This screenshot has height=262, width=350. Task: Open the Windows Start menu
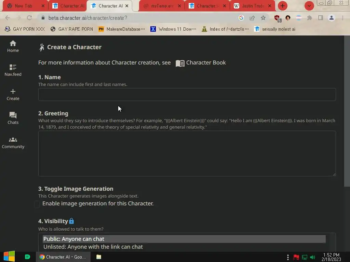[x=9, y=257]
